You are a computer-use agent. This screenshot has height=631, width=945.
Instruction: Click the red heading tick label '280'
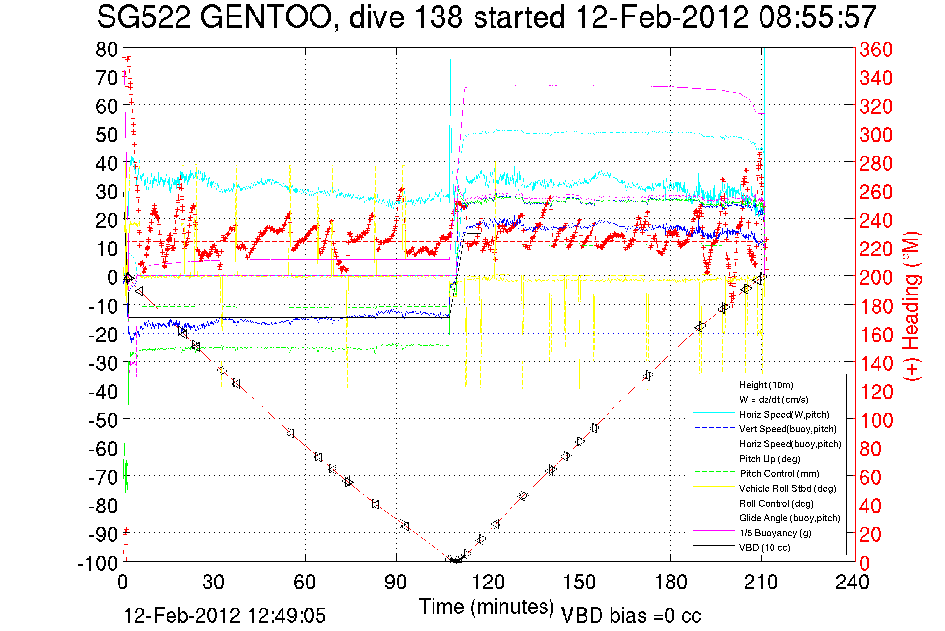click(876, 163)
